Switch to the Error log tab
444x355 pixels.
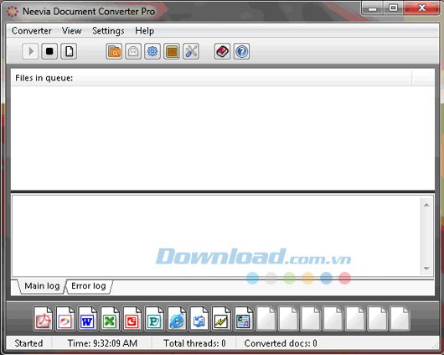[89, 285]
